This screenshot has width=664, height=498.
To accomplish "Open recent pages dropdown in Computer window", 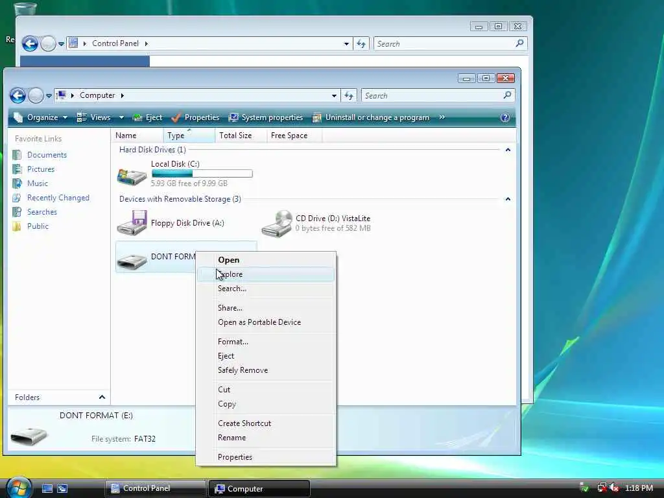I will tap(49, 96).
